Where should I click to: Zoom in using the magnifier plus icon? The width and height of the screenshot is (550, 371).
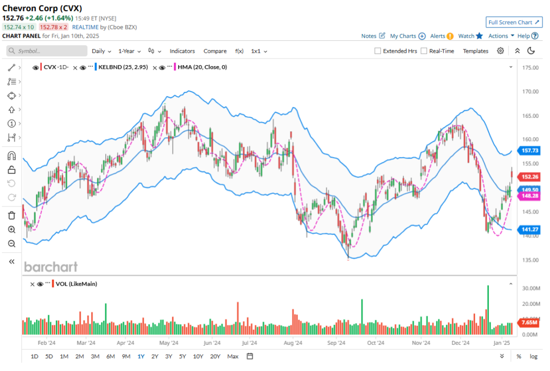point(11,230)
